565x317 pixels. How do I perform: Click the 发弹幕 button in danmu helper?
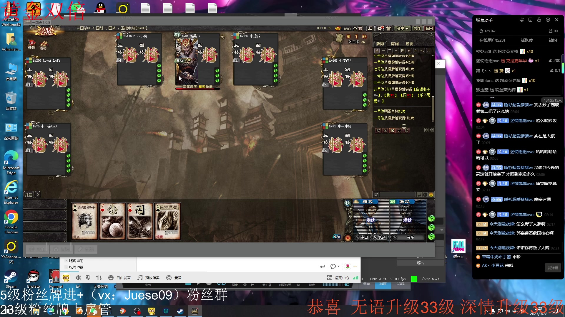553,268
